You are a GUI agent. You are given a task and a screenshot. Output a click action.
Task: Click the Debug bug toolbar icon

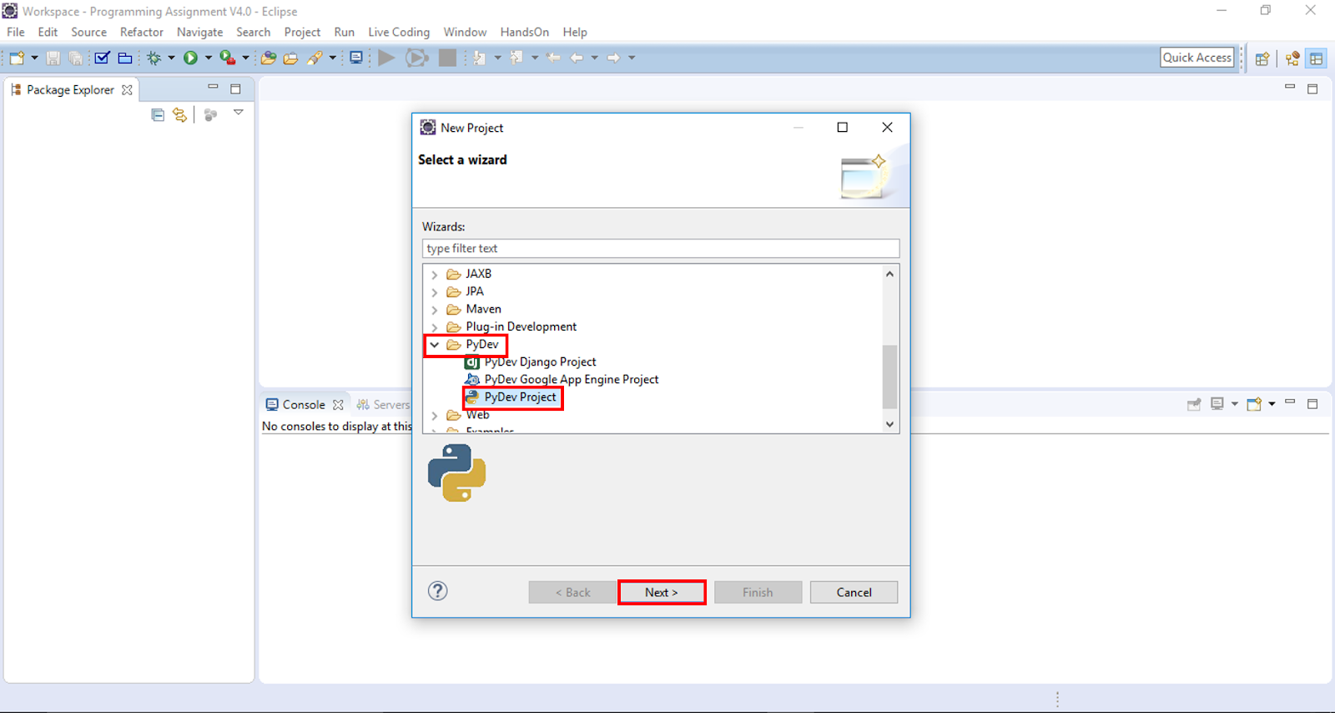154,58
